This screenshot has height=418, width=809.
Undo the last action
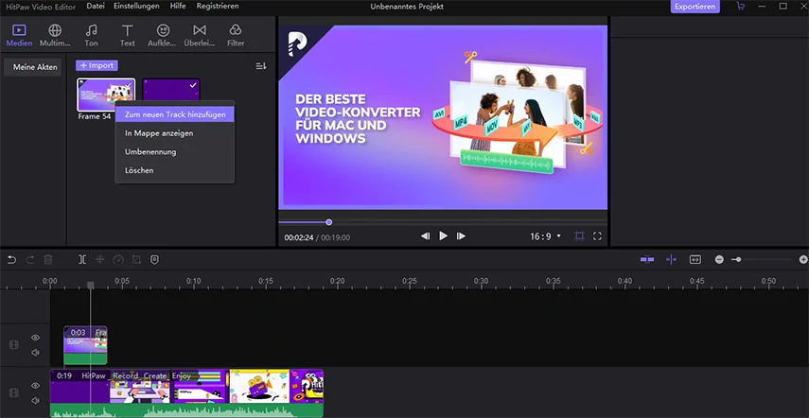pyautogui.click(x=12, y=260)
